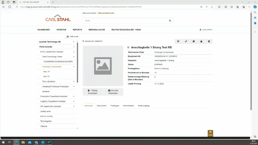Click the equipment image placeholder thumbnail

coord(103,66)
